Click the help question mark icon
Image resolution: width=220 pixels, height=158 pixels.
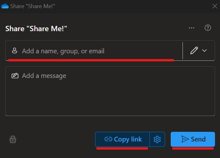208,28
